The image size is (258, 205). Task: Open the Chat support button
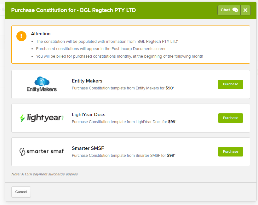click(229, 10)
